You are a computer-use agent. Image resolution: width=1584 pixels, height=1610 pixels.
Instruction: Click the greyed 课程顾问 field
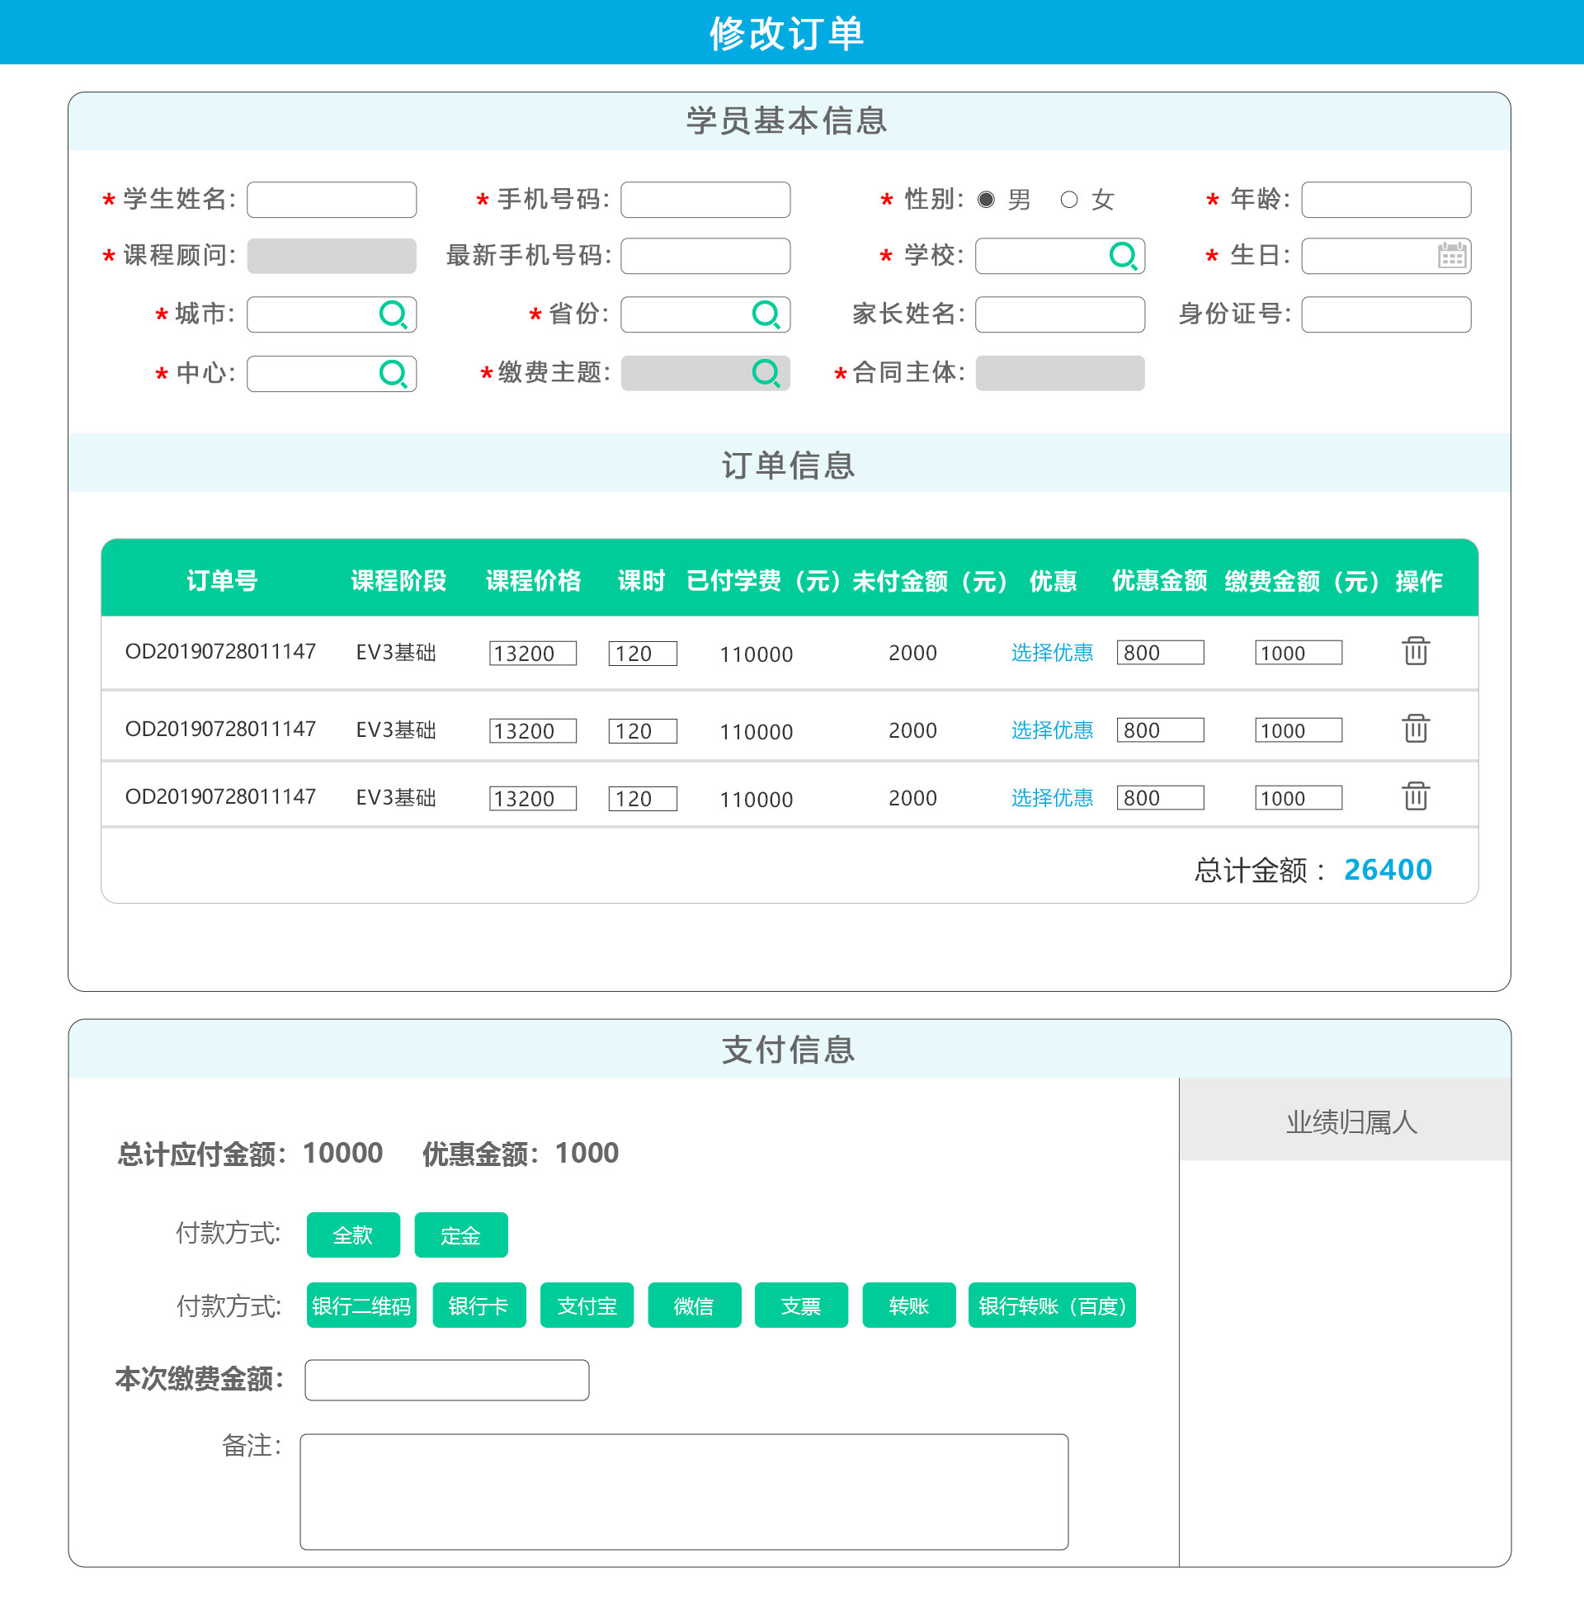(x=332, y=257)
